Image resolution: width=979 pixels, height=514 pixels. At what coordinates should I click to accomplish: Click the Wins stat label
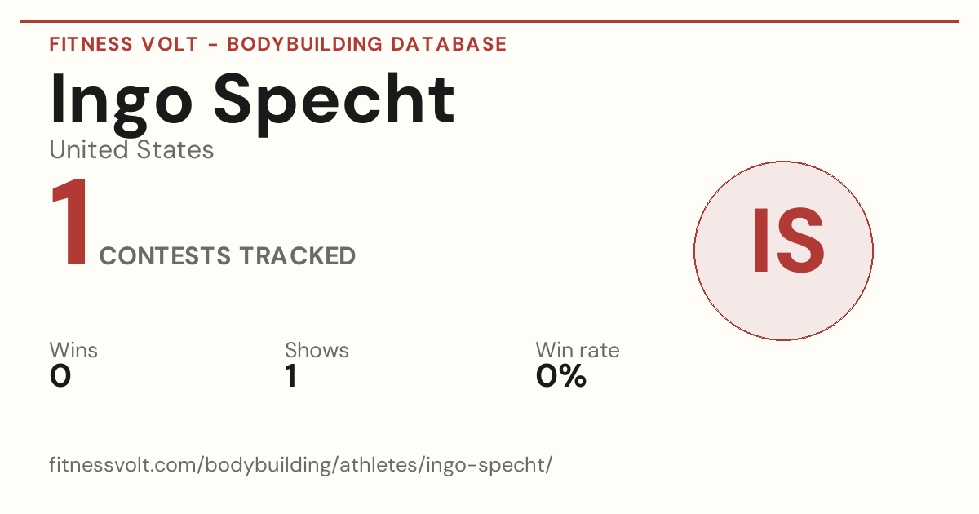73,350
